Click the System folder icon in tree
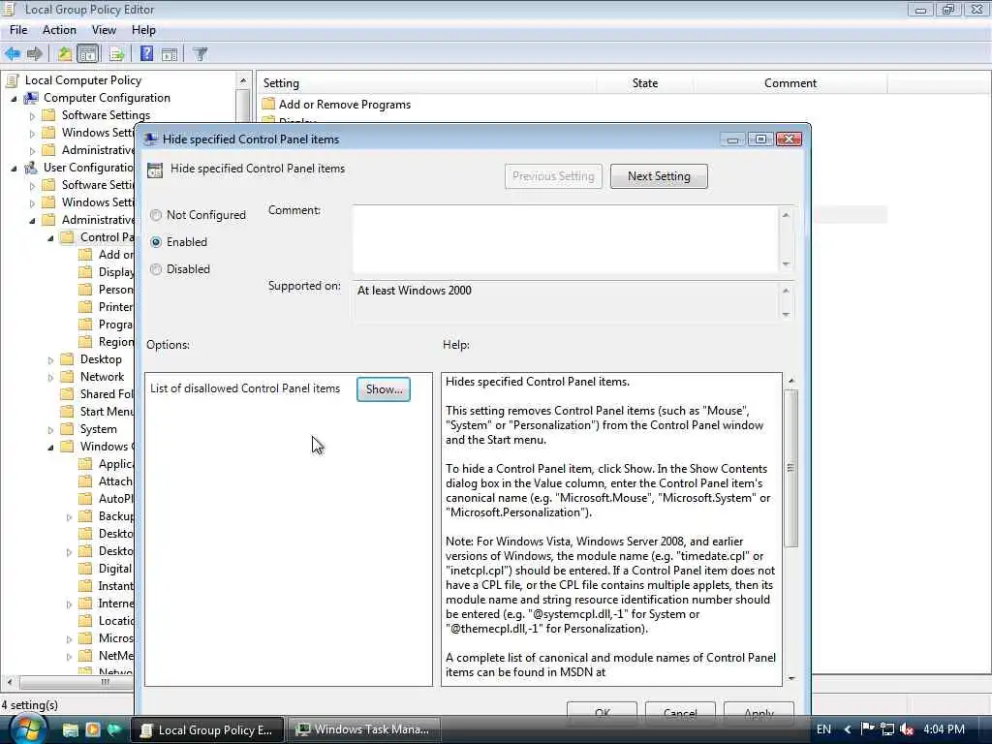The image size is (992, 744). (x=67, y=429)
